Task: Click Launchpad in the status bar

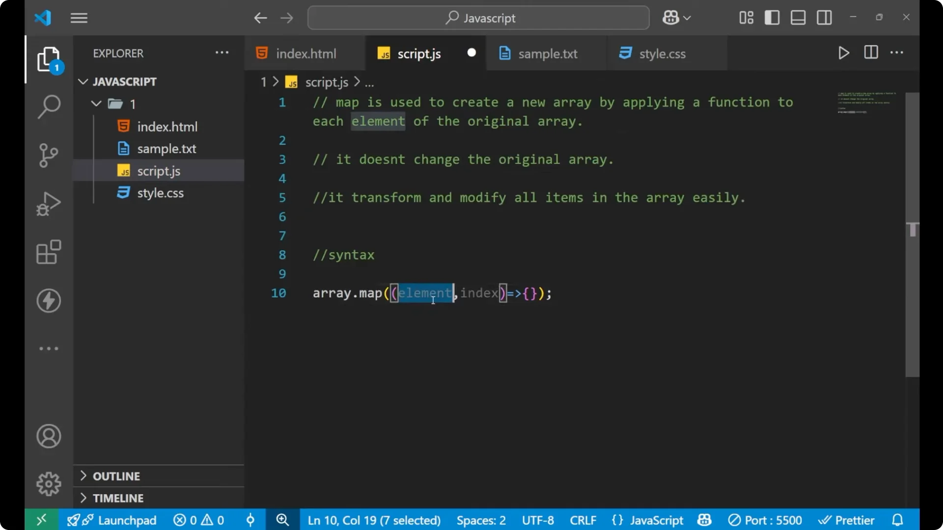Action: 127,520
